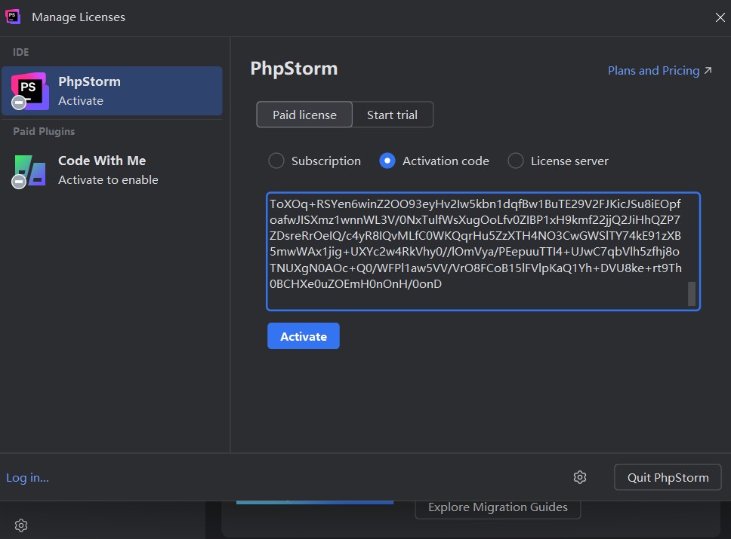Open the Log in... link
Viewport: 731px width, 539px height.
point(27,477)
